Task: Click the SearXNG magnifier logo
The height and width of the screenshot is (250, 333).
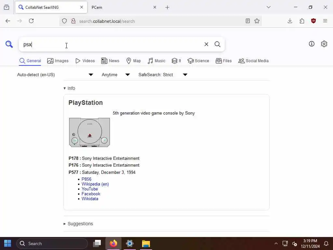Action: click(9, 44)
